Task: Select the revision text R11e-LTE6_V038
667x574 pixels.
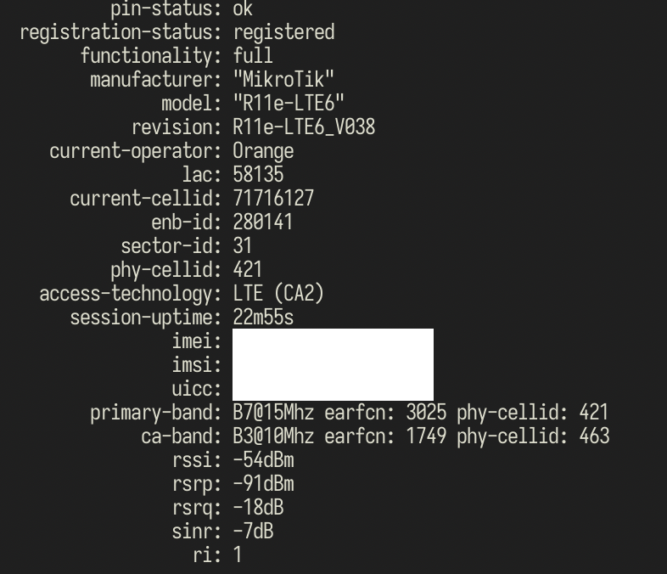Action: point(304,127)
